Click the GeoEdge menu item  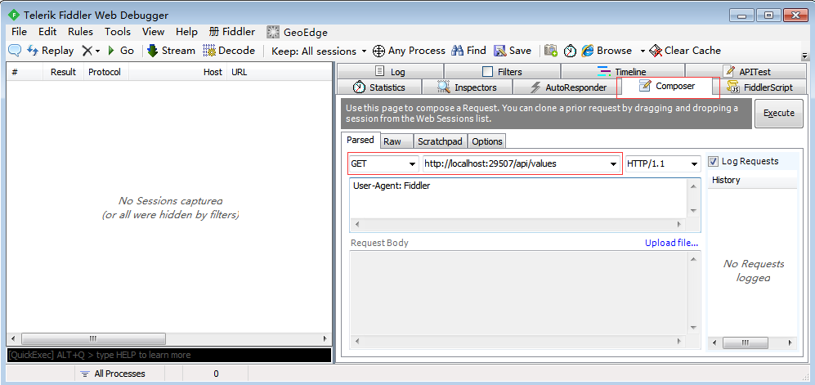point(298,32)
